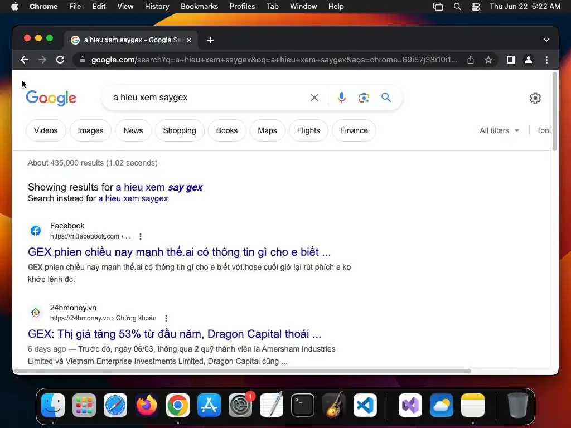Screen dimensions: 571x428
Task: Bookmark this page with the star icon
Action: tap(488, 60)
